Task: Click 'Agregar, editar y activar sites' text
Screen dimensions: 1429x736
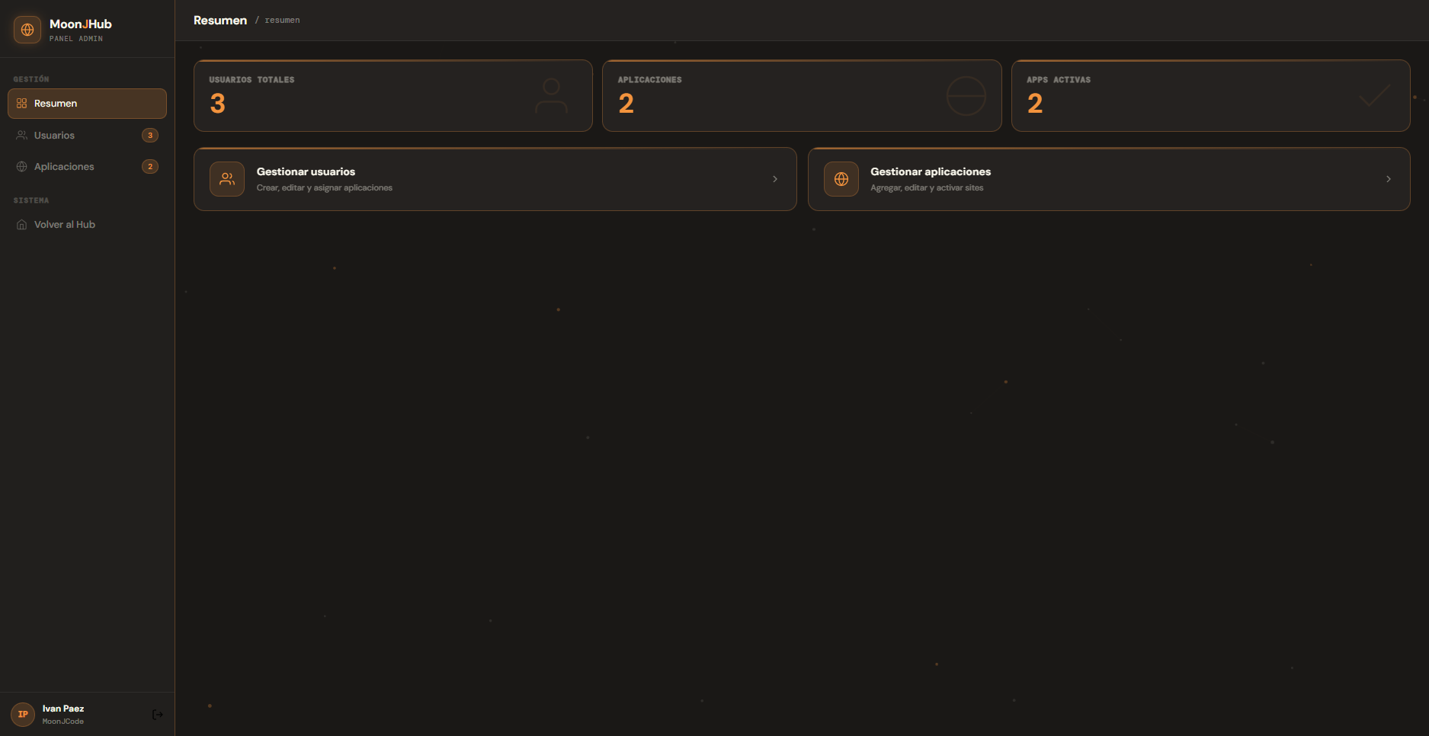Action: pos(927,188)
